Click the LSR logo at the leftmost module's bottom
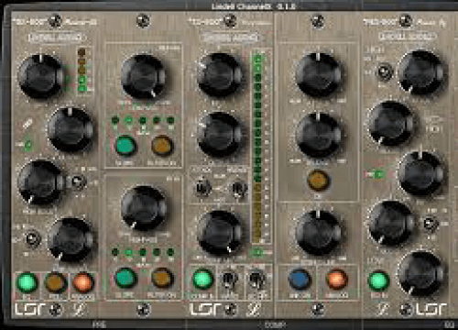The height and width of the screenshot is (330, 458). click(x=29, y=310)
